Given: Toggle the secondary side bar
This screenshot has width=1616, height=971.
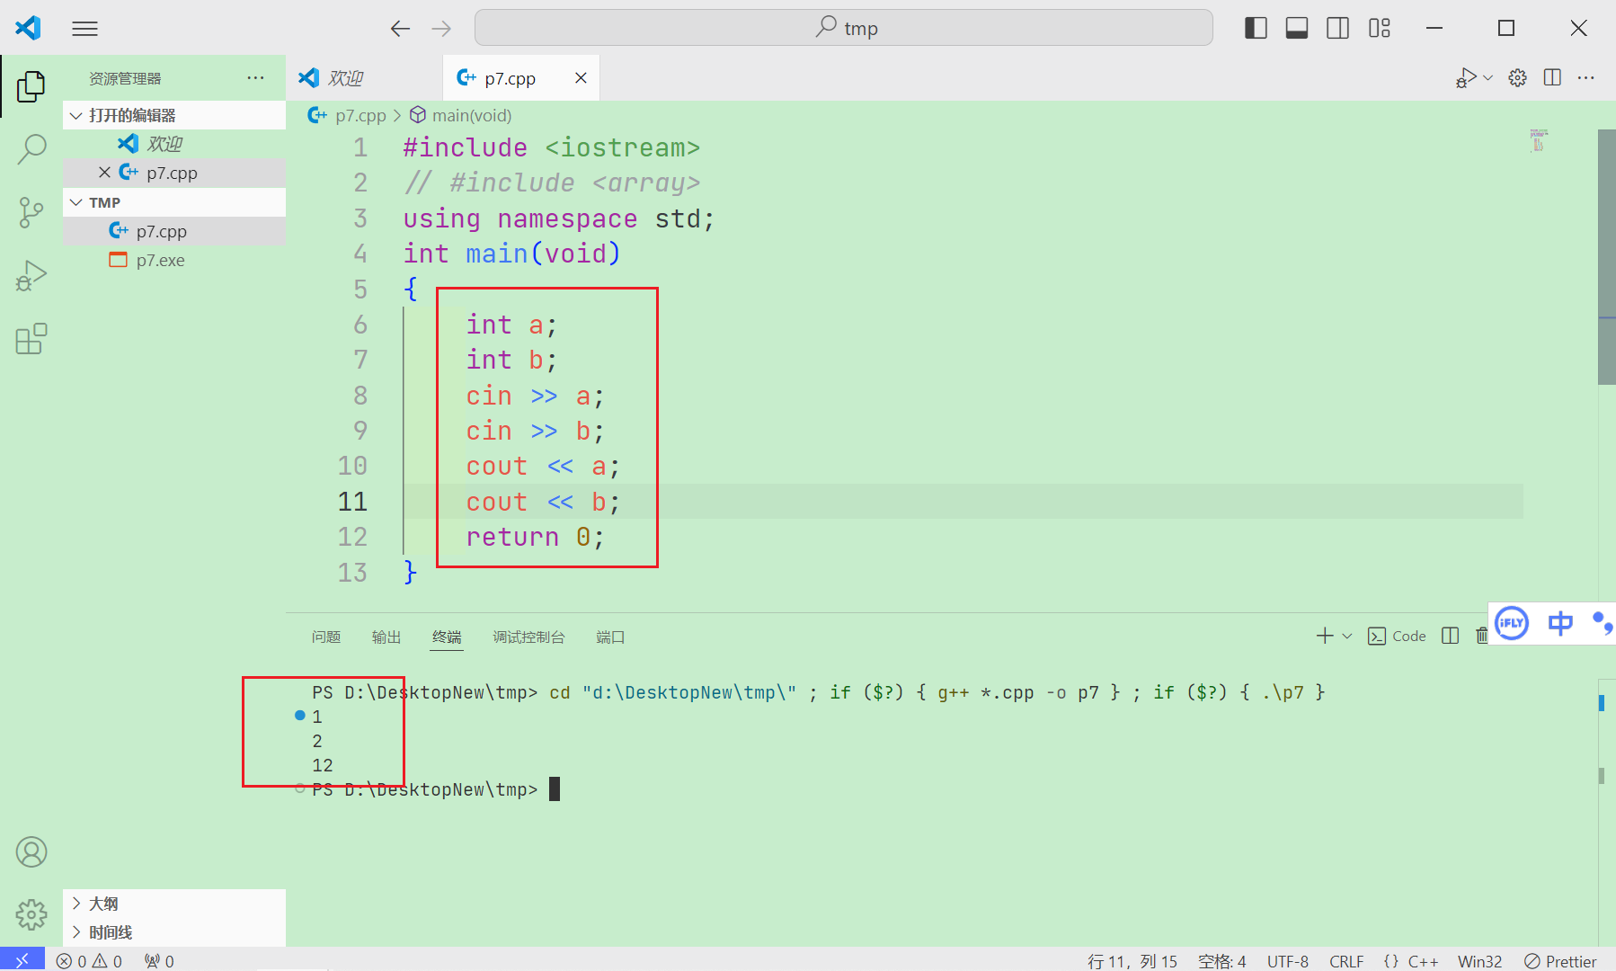Looking at the screenshot, I should (1338, 29).
